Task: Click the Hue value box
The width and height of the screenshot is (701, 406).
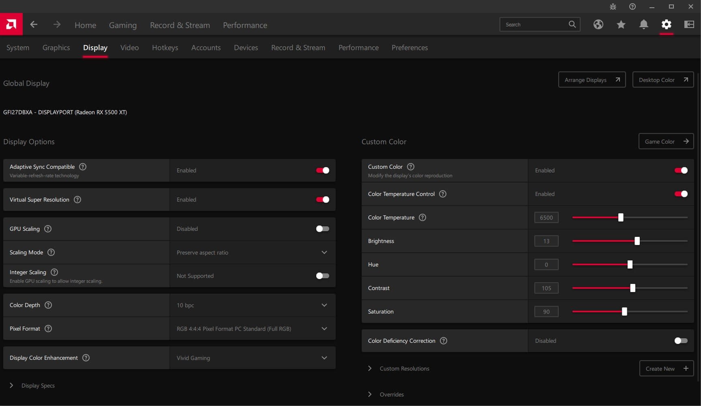Action: tap(547, 264)
